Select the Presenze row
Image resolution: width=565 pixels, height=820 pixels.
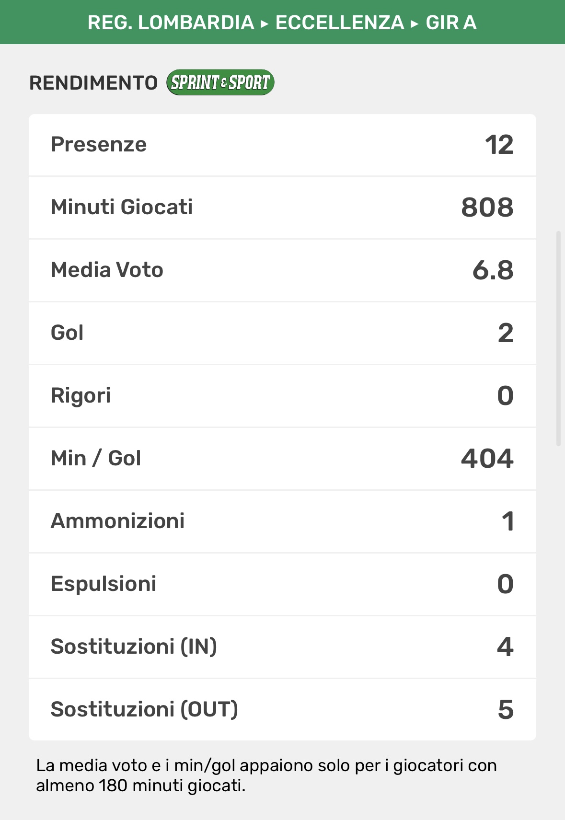pos(282,145)
